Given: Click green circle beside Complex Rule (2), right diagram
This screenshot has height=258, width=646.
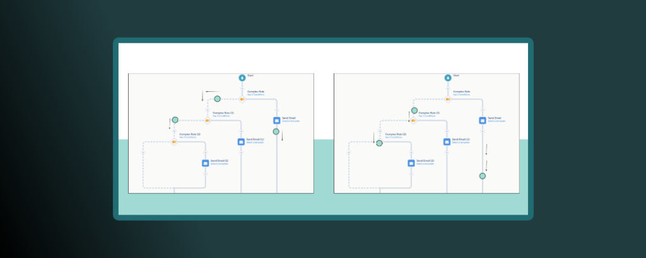Looking at the screenshot, I should (379, 143).
